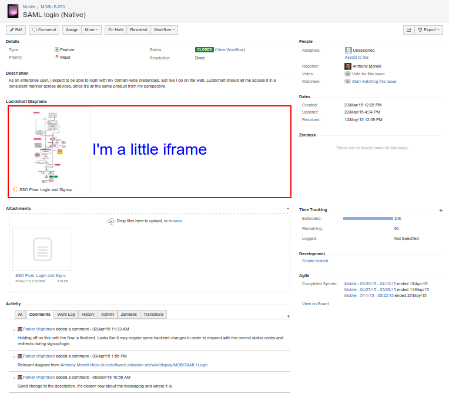Screen dimensions: 449x394
Task: Click the sort arrow icon above comments
Action: click(x=289, y=316)
